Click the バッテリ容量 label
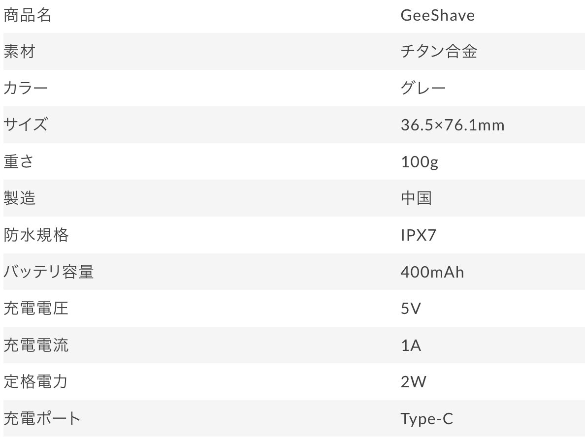Image resolution: width=585 pixels, height=437 pixels. [x=48, y=272]
